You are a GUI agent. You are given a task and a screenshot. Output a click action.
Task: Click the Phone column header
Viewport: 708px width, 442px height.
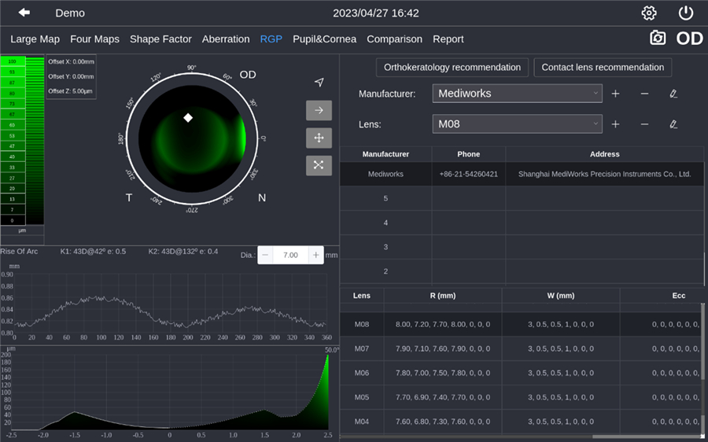click(x=469, y=154)
